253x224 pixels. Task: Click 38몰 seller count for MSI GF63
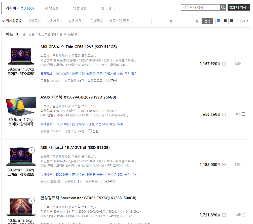(x=237, y=64)
